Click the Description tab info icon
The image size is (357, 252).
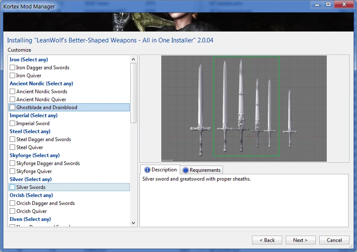147,170
